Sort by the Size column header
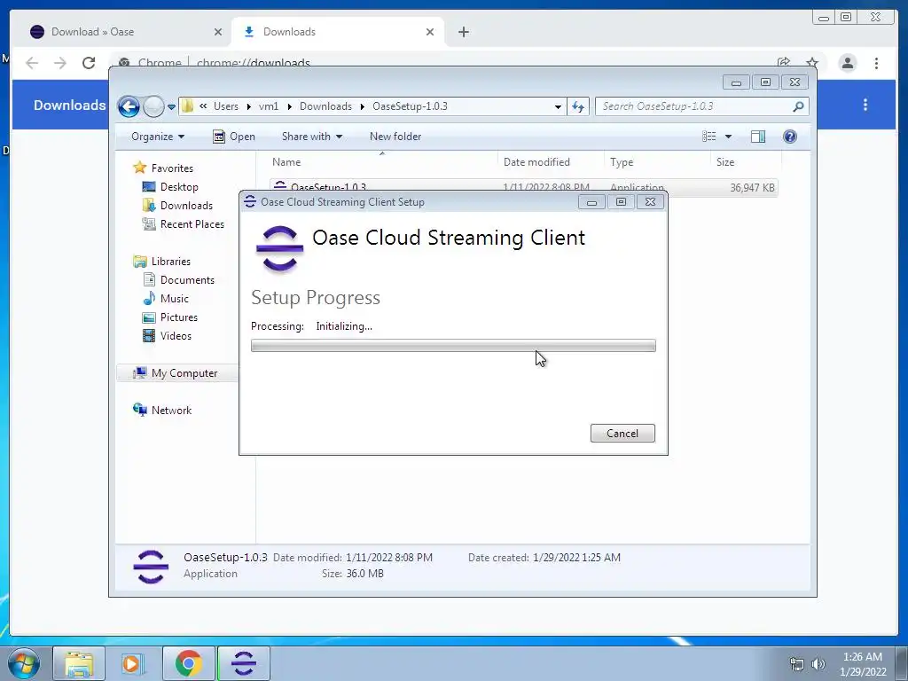Screen dimensions: 908x681 click(x=725, y=162)
